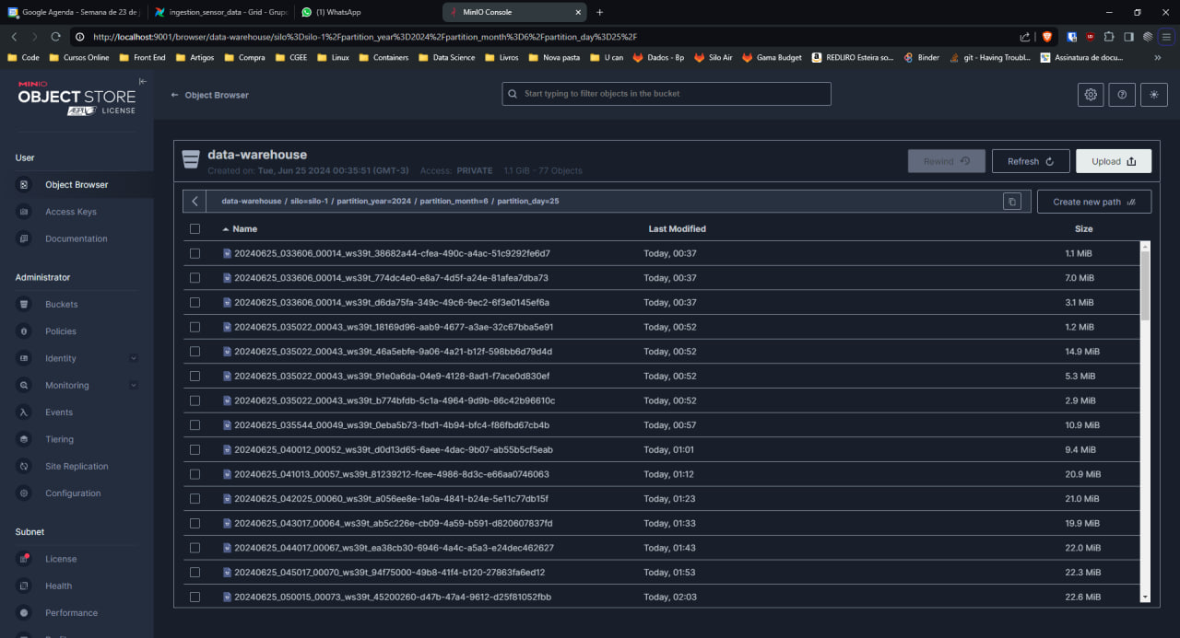
Task: Sort objects by the Name column
Action: (x=244, y=229)
